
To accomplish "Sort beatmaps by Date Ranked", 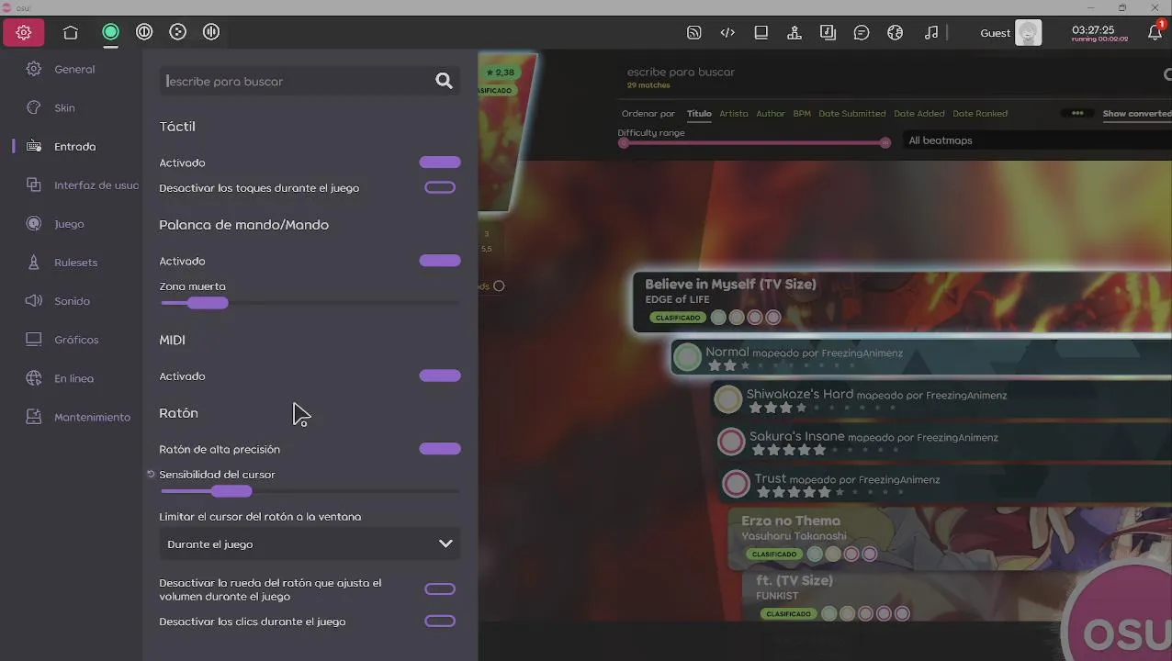I will [x=980, y=114].
